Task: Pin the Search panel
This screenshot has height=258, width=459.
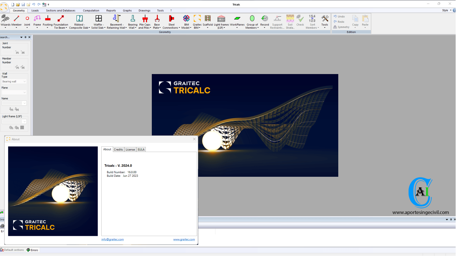Action: coord(25,37)
